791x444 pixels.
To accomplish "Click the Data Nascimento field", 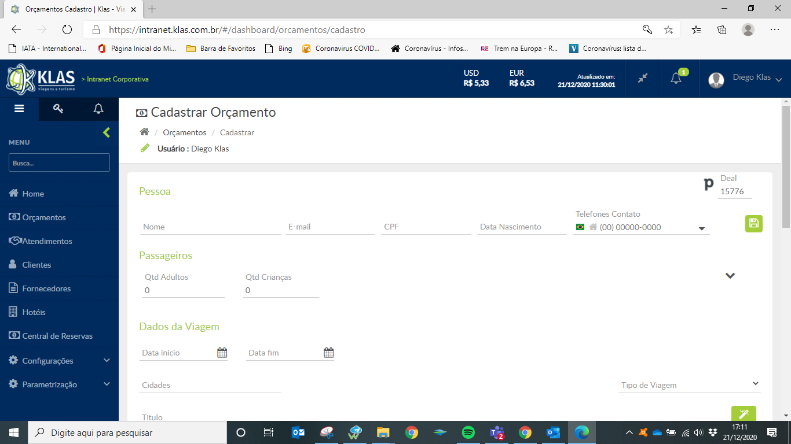I will coord(522,227).
